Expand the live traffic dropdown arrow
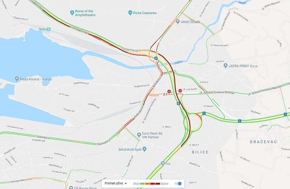Screen dimensions: 290x189 [x=126, y=184]
